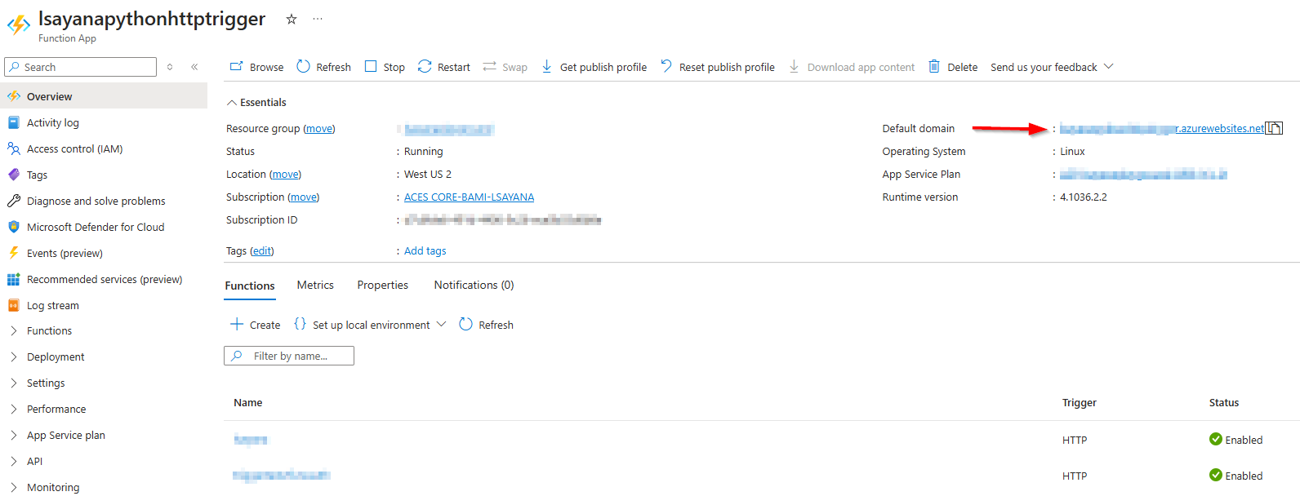Click Add tags link
Viewport: 1300px width, 496px height.
tap(425, 250)
